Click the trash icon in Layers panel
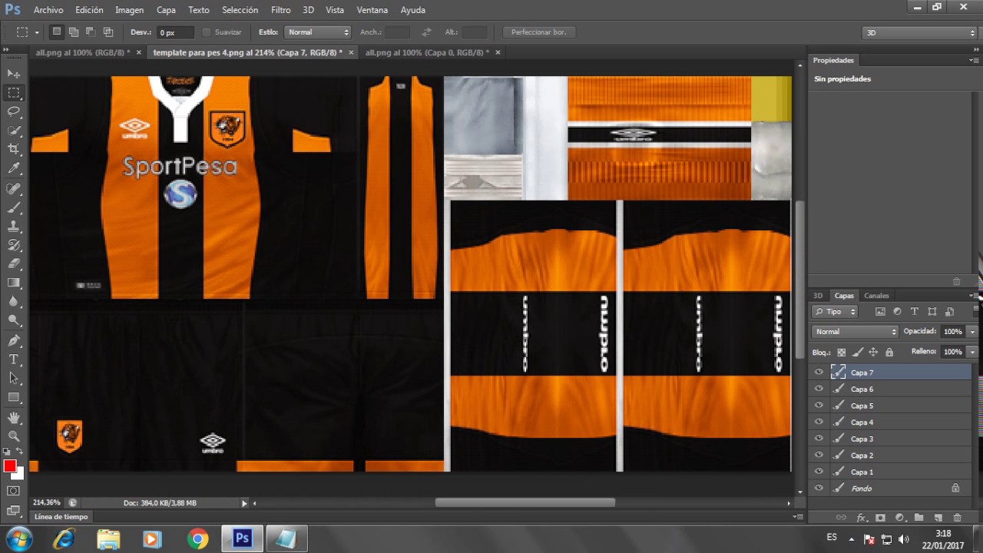This screenshot has width=983, height=553. pyautogui.click(x=957, y=518)
